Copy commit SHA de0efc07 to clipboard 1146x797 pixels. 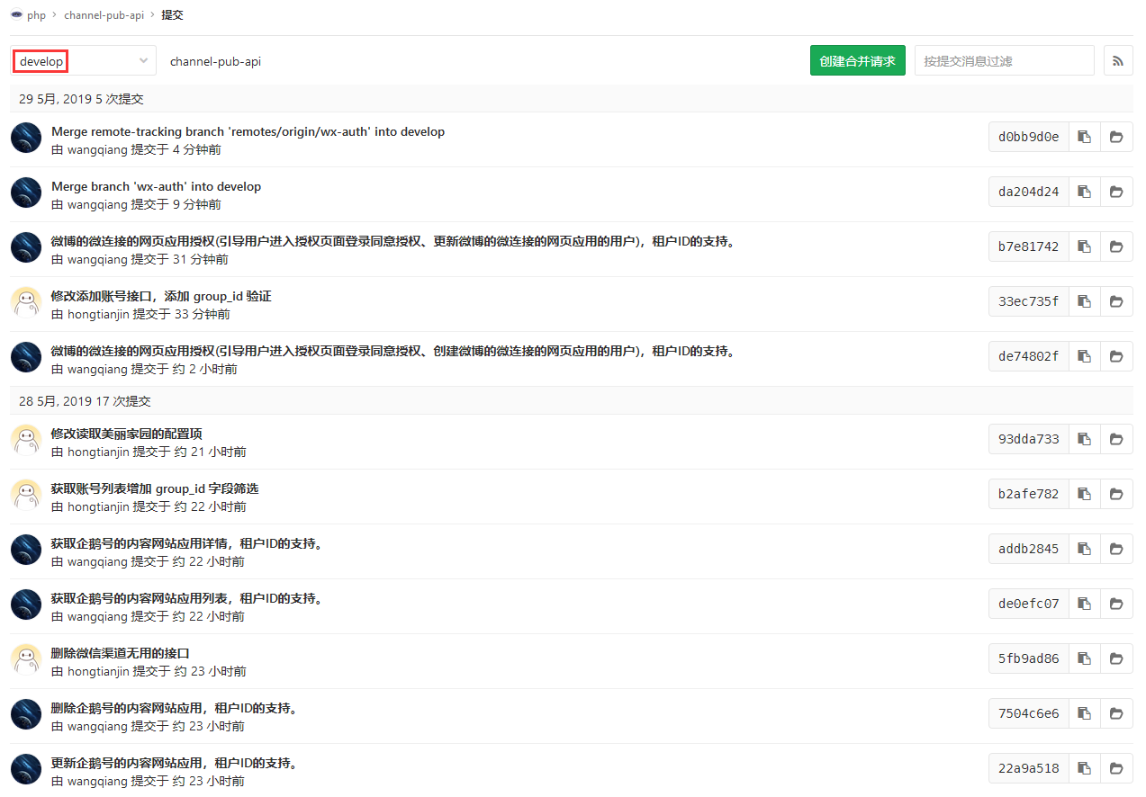[x=1085, y=604]
